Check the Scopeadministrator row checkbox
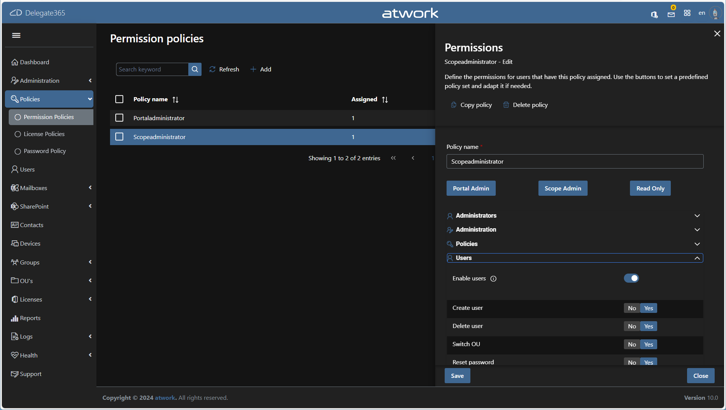Viewport: 726px width, 410px height. point(119,136)
